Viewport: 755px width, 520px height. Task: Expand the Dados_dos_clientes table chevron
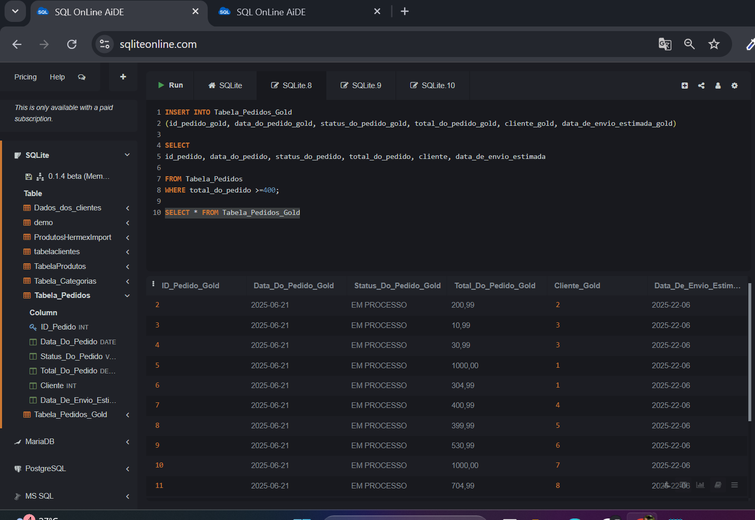pyautogui.click(x=128, y=208)
